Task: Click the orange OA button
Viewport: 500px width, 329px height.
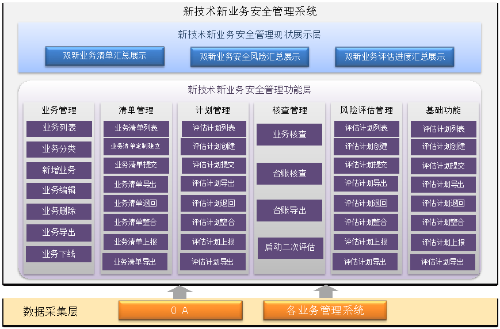Action: [180, 310]
